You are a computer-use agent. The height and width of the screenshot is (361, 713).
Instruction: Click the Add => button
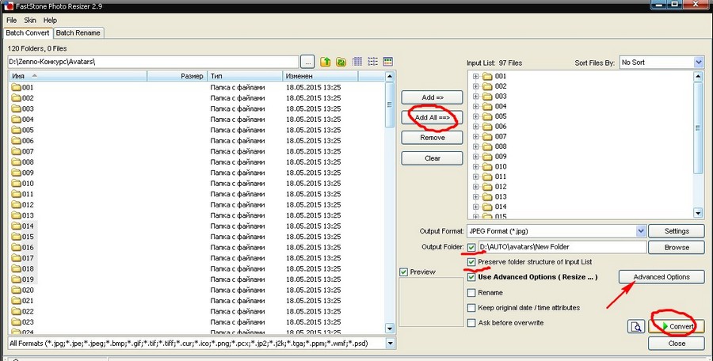(432, 97)
